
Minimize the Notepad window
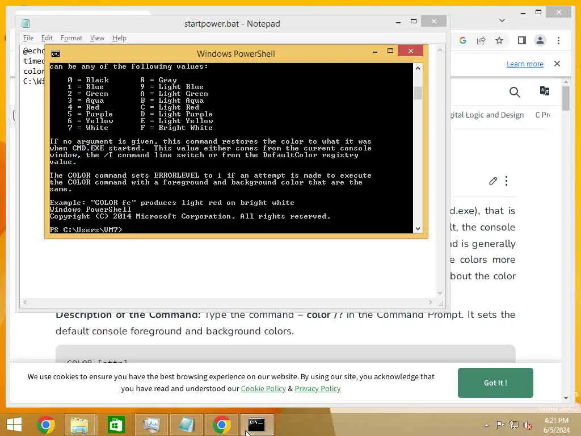[398, 23]
